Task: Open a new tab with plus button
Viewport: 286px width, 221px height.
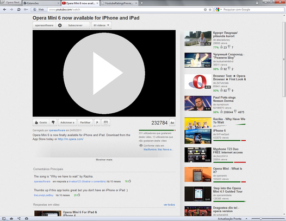Action: 142,3
